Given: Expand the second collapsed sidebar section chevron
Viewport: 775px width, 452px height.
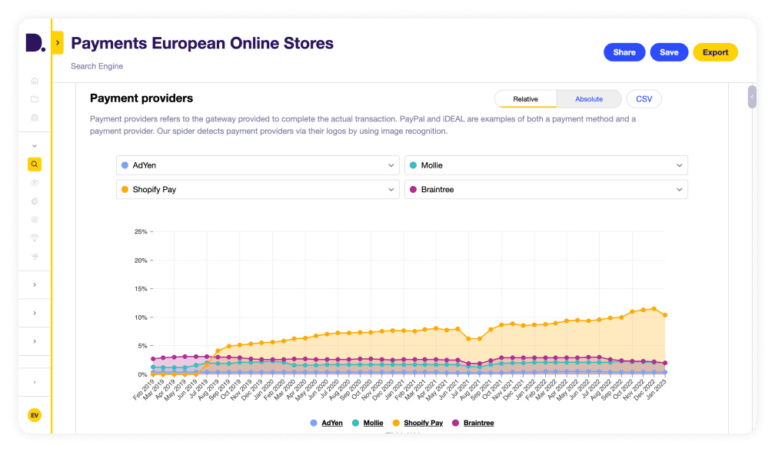Looking at the screenshot, I should pos(35,313).
